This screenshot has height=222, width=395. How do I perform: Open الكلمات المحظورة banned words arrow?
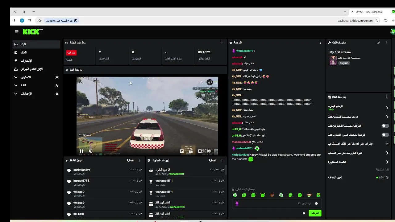coord(387,162)
